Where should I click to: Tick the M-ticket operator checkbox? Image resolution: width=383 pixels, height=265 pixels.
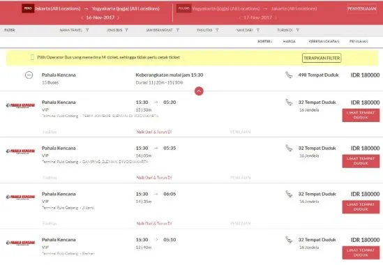click(x=32, y=57)
